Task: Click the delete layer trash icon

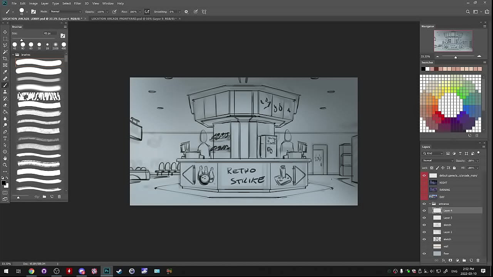Action: tap(478, 260)
